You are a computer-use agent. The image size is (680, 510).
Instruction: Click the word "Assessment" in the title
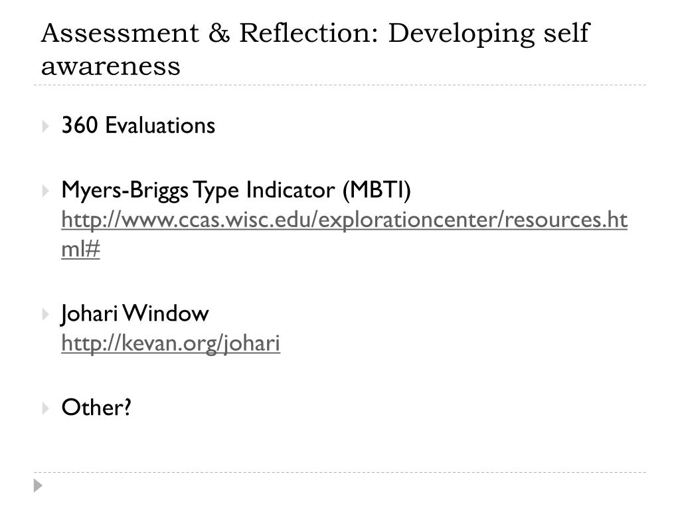coord(120,33)
